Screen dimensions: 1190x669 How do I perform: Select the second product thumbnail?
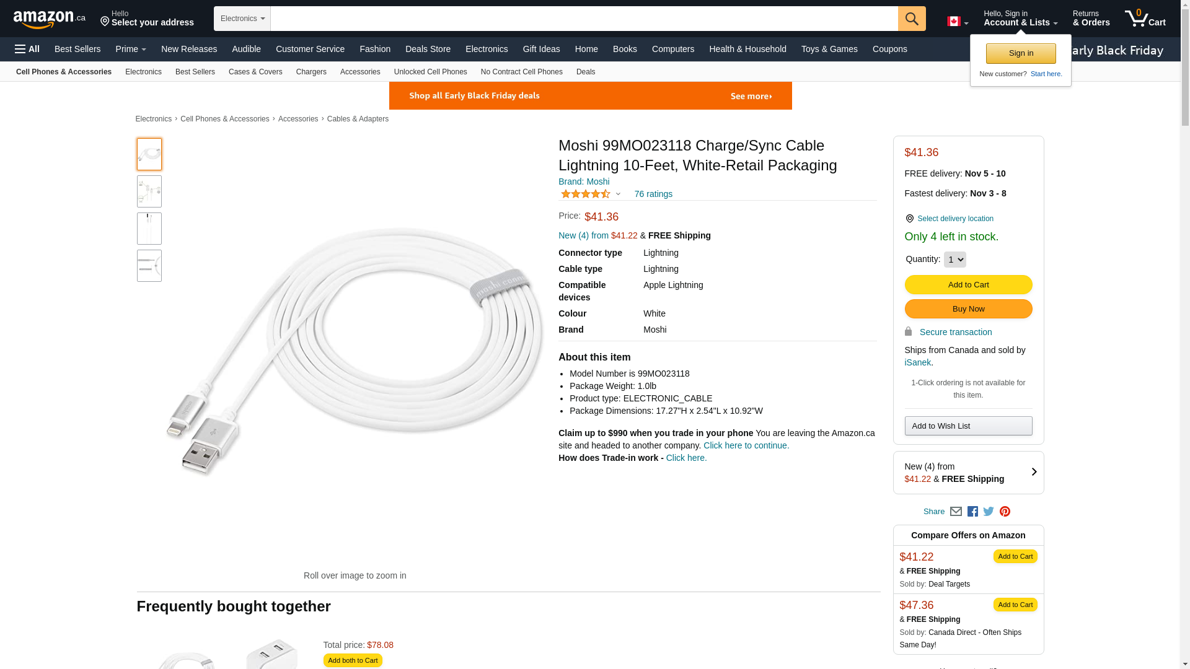[149, 191]
